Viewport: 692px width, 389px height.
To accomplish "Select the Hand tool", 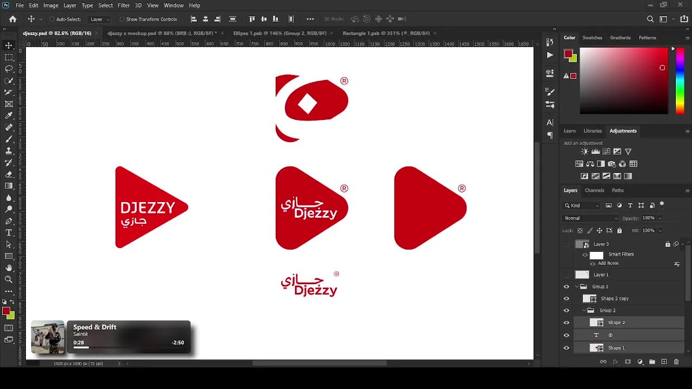I will [x=9, y=268].
